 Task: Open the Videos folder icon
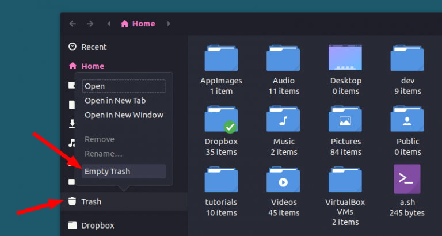(283, 180)
